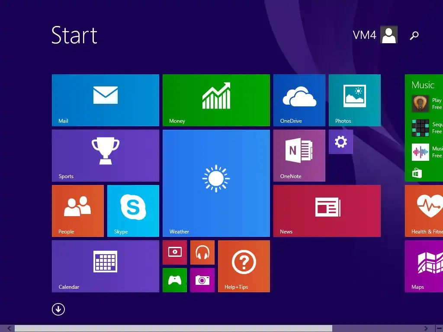Select the sequencer grid app thumbnail
443x332 pixels.
[x=420, y=128]
